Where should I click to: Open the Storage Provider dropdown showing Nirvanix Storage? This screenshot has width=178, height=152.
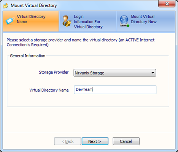click(x=115, y=73)
